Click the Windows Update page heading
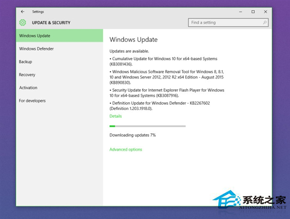 133,40
